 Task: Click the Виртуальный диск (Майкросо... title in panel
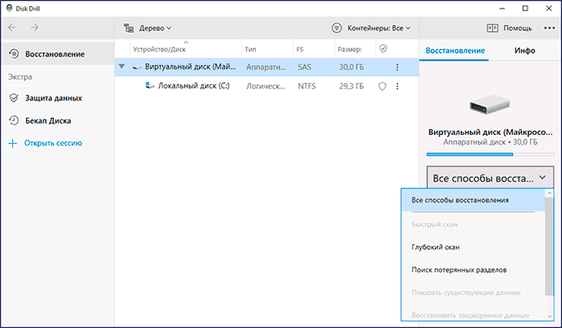tap(490, 132)
